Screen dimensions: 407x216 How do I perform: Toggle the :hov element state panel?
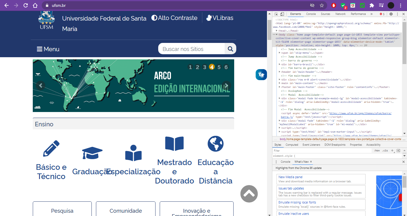(x=377, y=151)
